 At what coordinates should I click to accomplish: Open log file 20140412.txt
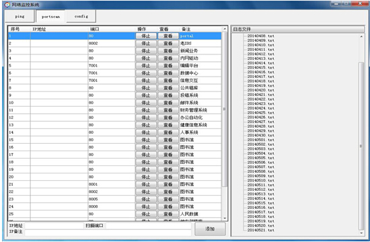[260, 54]
